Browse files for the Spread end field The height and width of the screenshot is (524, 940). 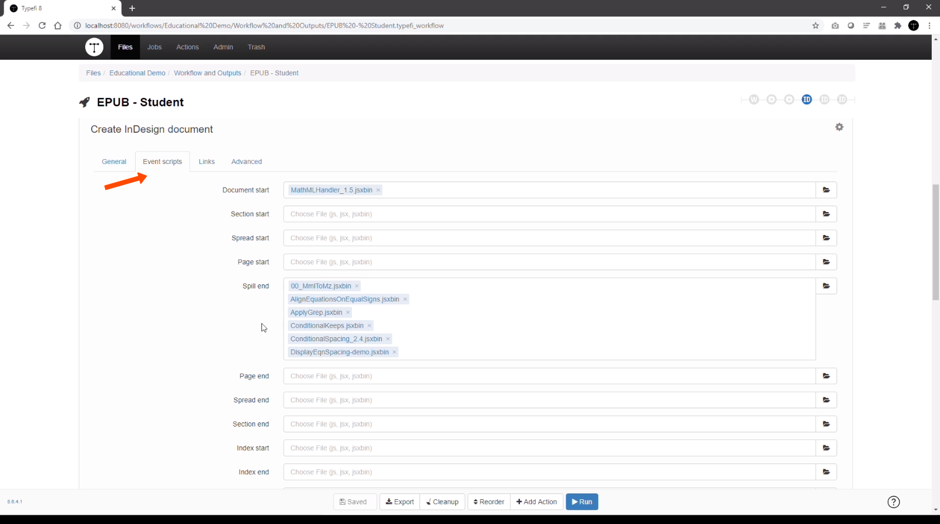[826, 400]
